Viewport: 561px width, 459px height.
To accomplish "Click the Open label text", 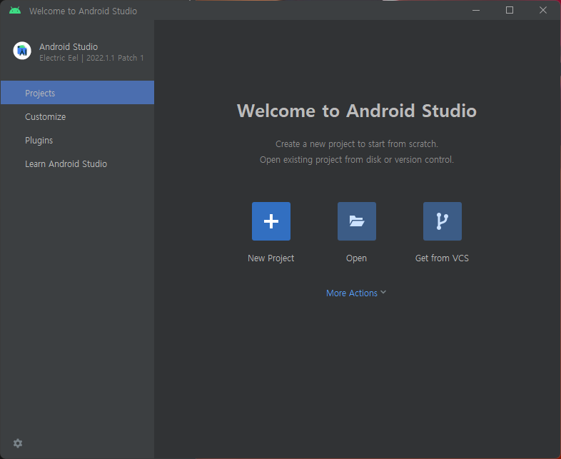I will (x=356, y=258).
